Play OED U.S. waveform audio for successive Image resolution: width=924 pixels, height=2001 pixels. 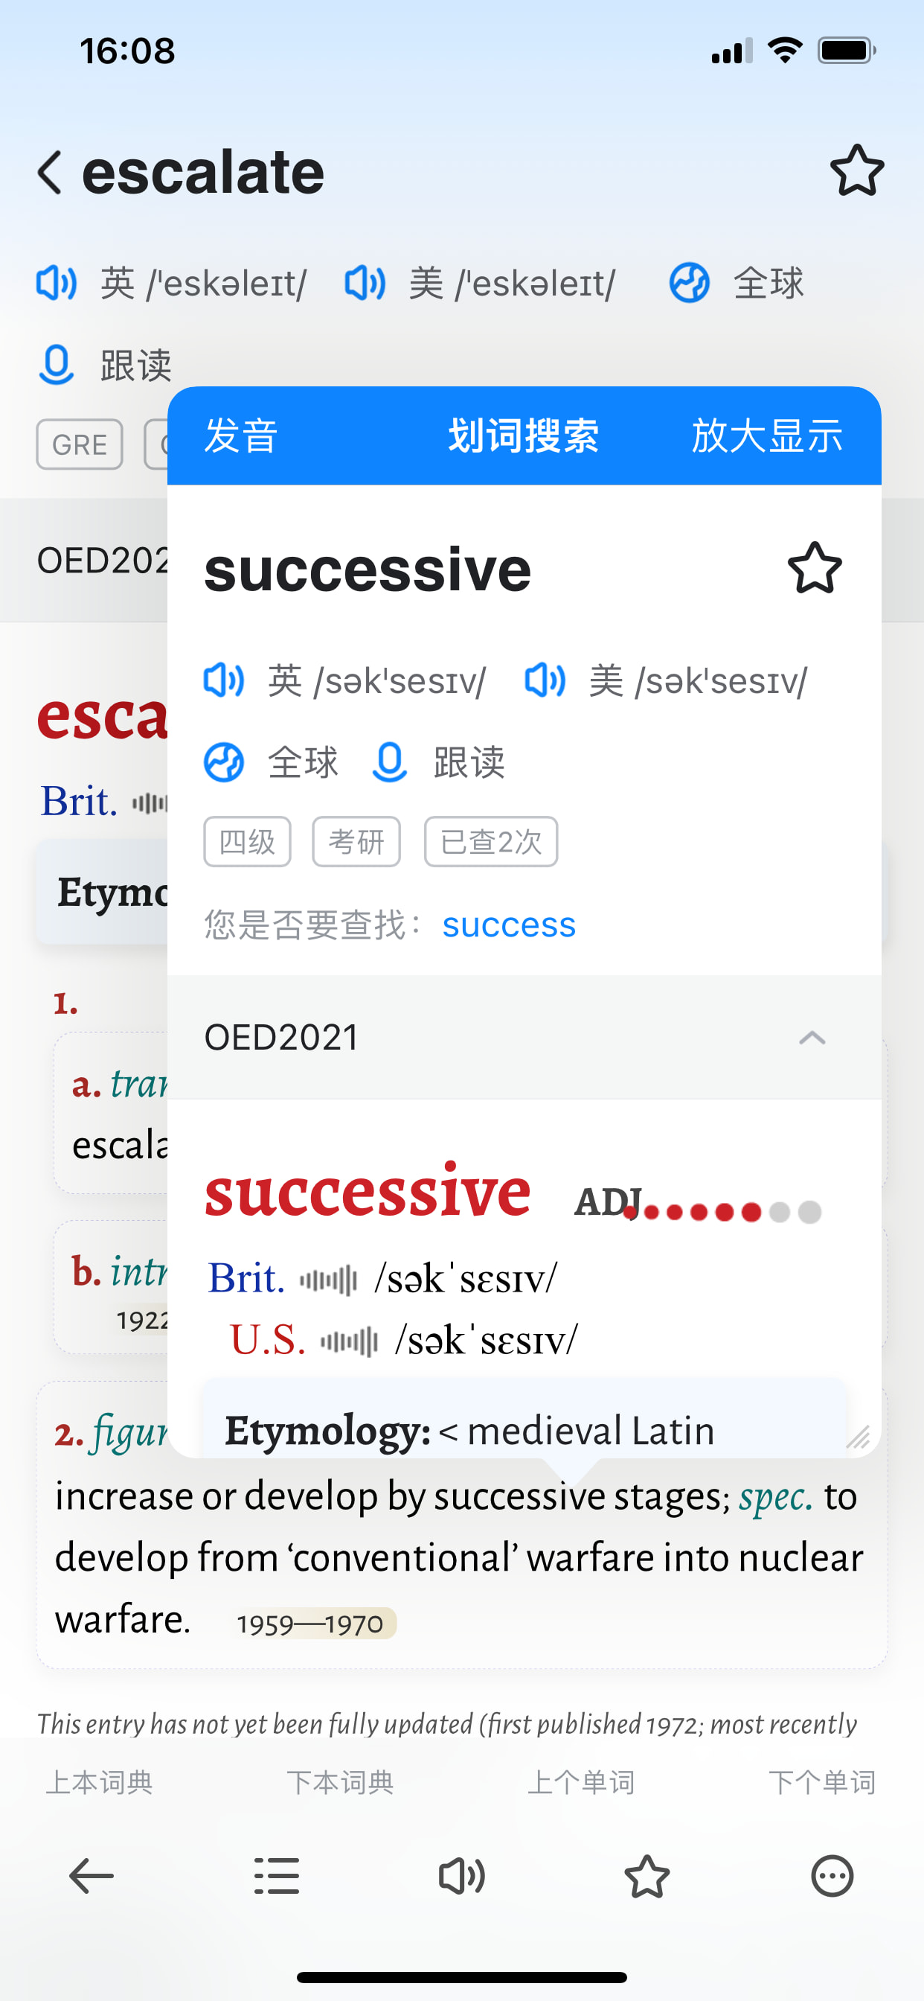click(350, 1341)
